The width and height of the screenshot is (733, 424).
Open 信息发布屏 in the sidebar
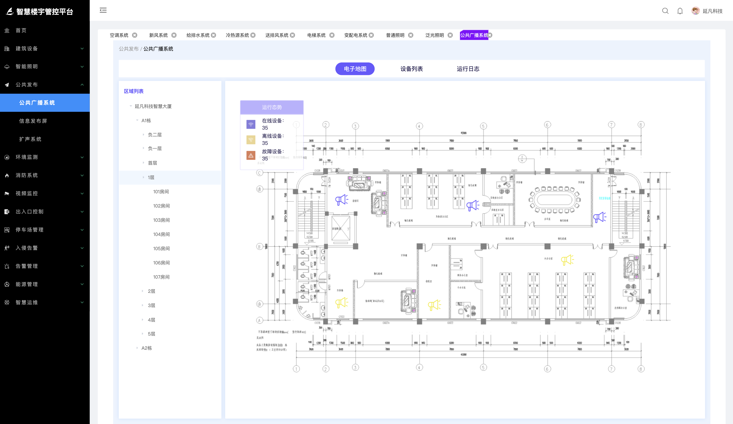pyautogui.click(x=33, y=121)
